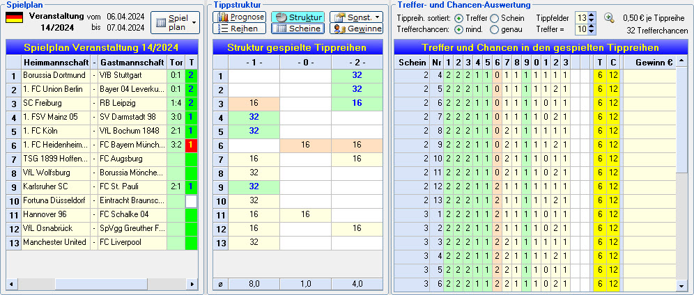Select 1. FC Köln
The image size is (694, 295).
(55, 131)
